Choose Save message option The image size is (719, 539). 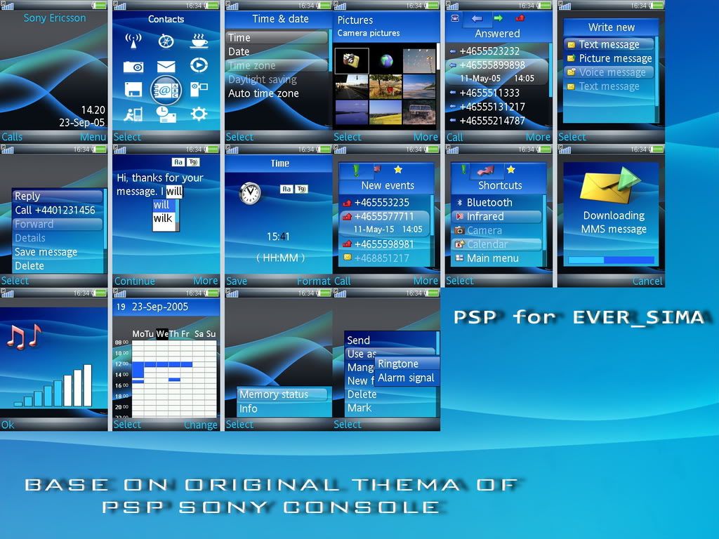click(x=58, y=252)
